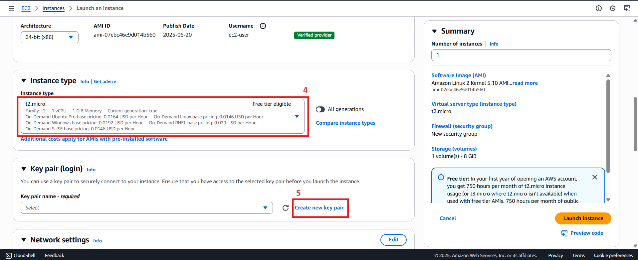Image resolution: width=638 pixels, height=260 pixels.
Task: Click Firewall (security group) summary link
Action: [462, 126]
